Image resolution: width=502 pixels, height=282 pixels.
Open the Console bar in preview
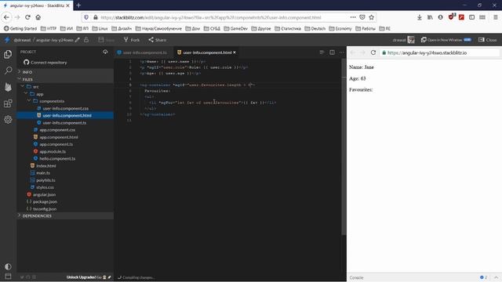[424, 277]
